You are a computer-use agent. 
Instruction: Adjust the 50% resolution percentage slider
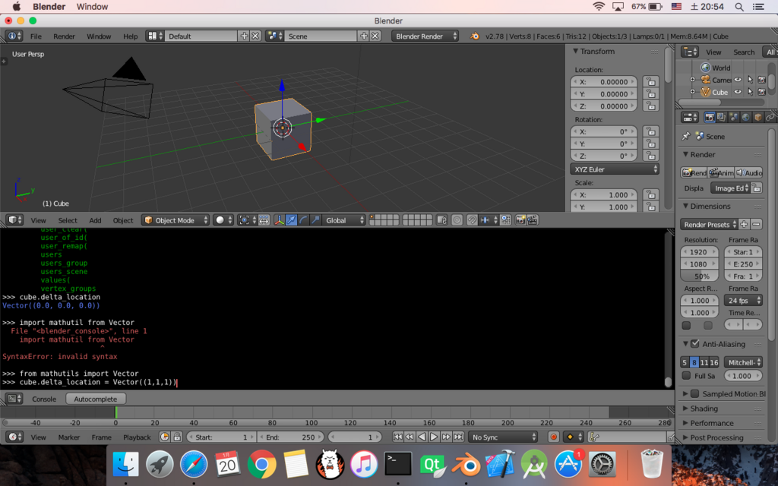click(x=700, y=276)
